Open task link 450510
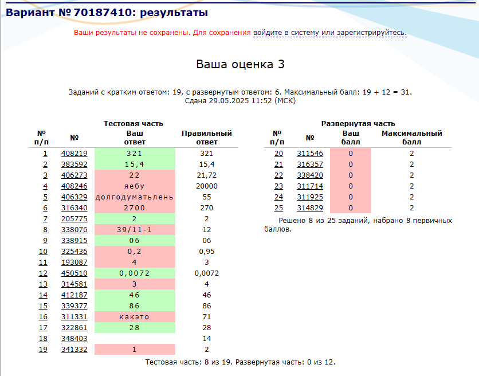Viewport: 479px width, 376px height. click(74, 273)
